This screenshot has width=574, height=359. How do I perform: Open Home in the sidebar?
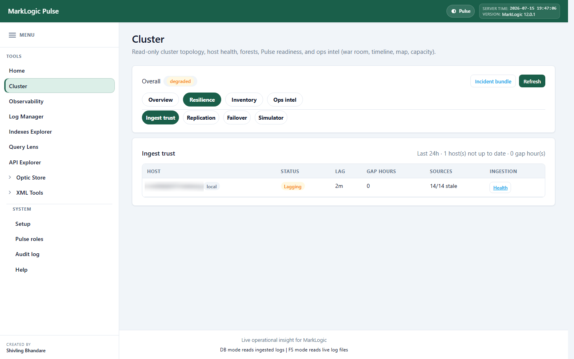(x=59, y=71)
